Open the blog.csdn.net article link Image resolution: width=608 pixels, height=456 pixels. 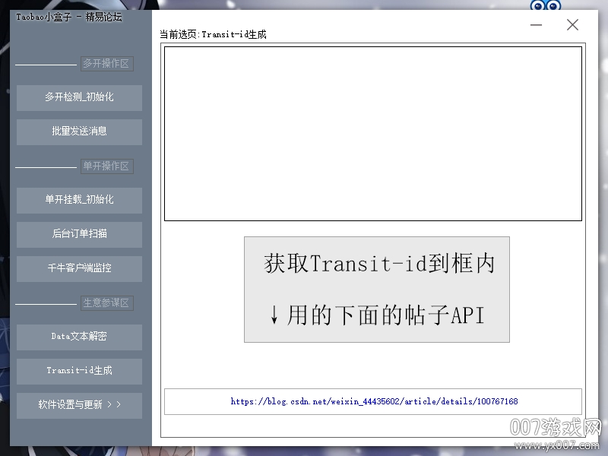click(374, 401)
